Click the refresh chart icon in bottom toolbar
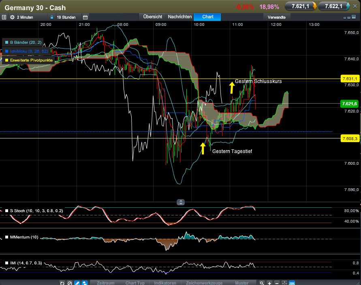Screen dimensions: 361x285 pyautogui.click(x=62, y=283)
